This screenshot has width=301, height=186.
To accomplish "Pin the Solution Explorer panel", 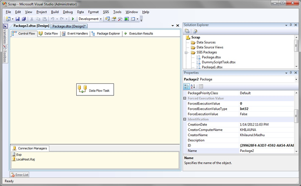I will click(290, 25).
